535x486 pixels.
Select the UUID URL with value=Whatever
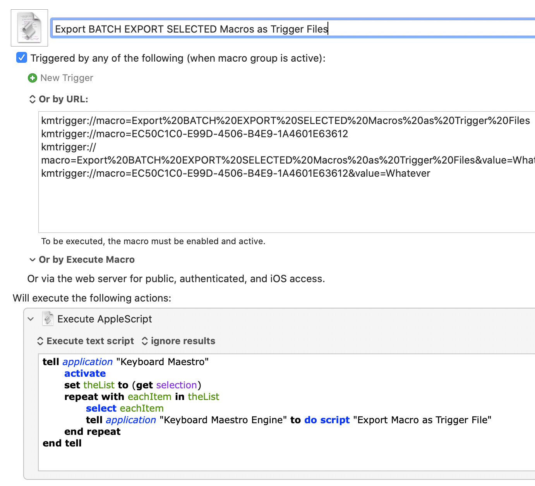(x=236, y=173)
